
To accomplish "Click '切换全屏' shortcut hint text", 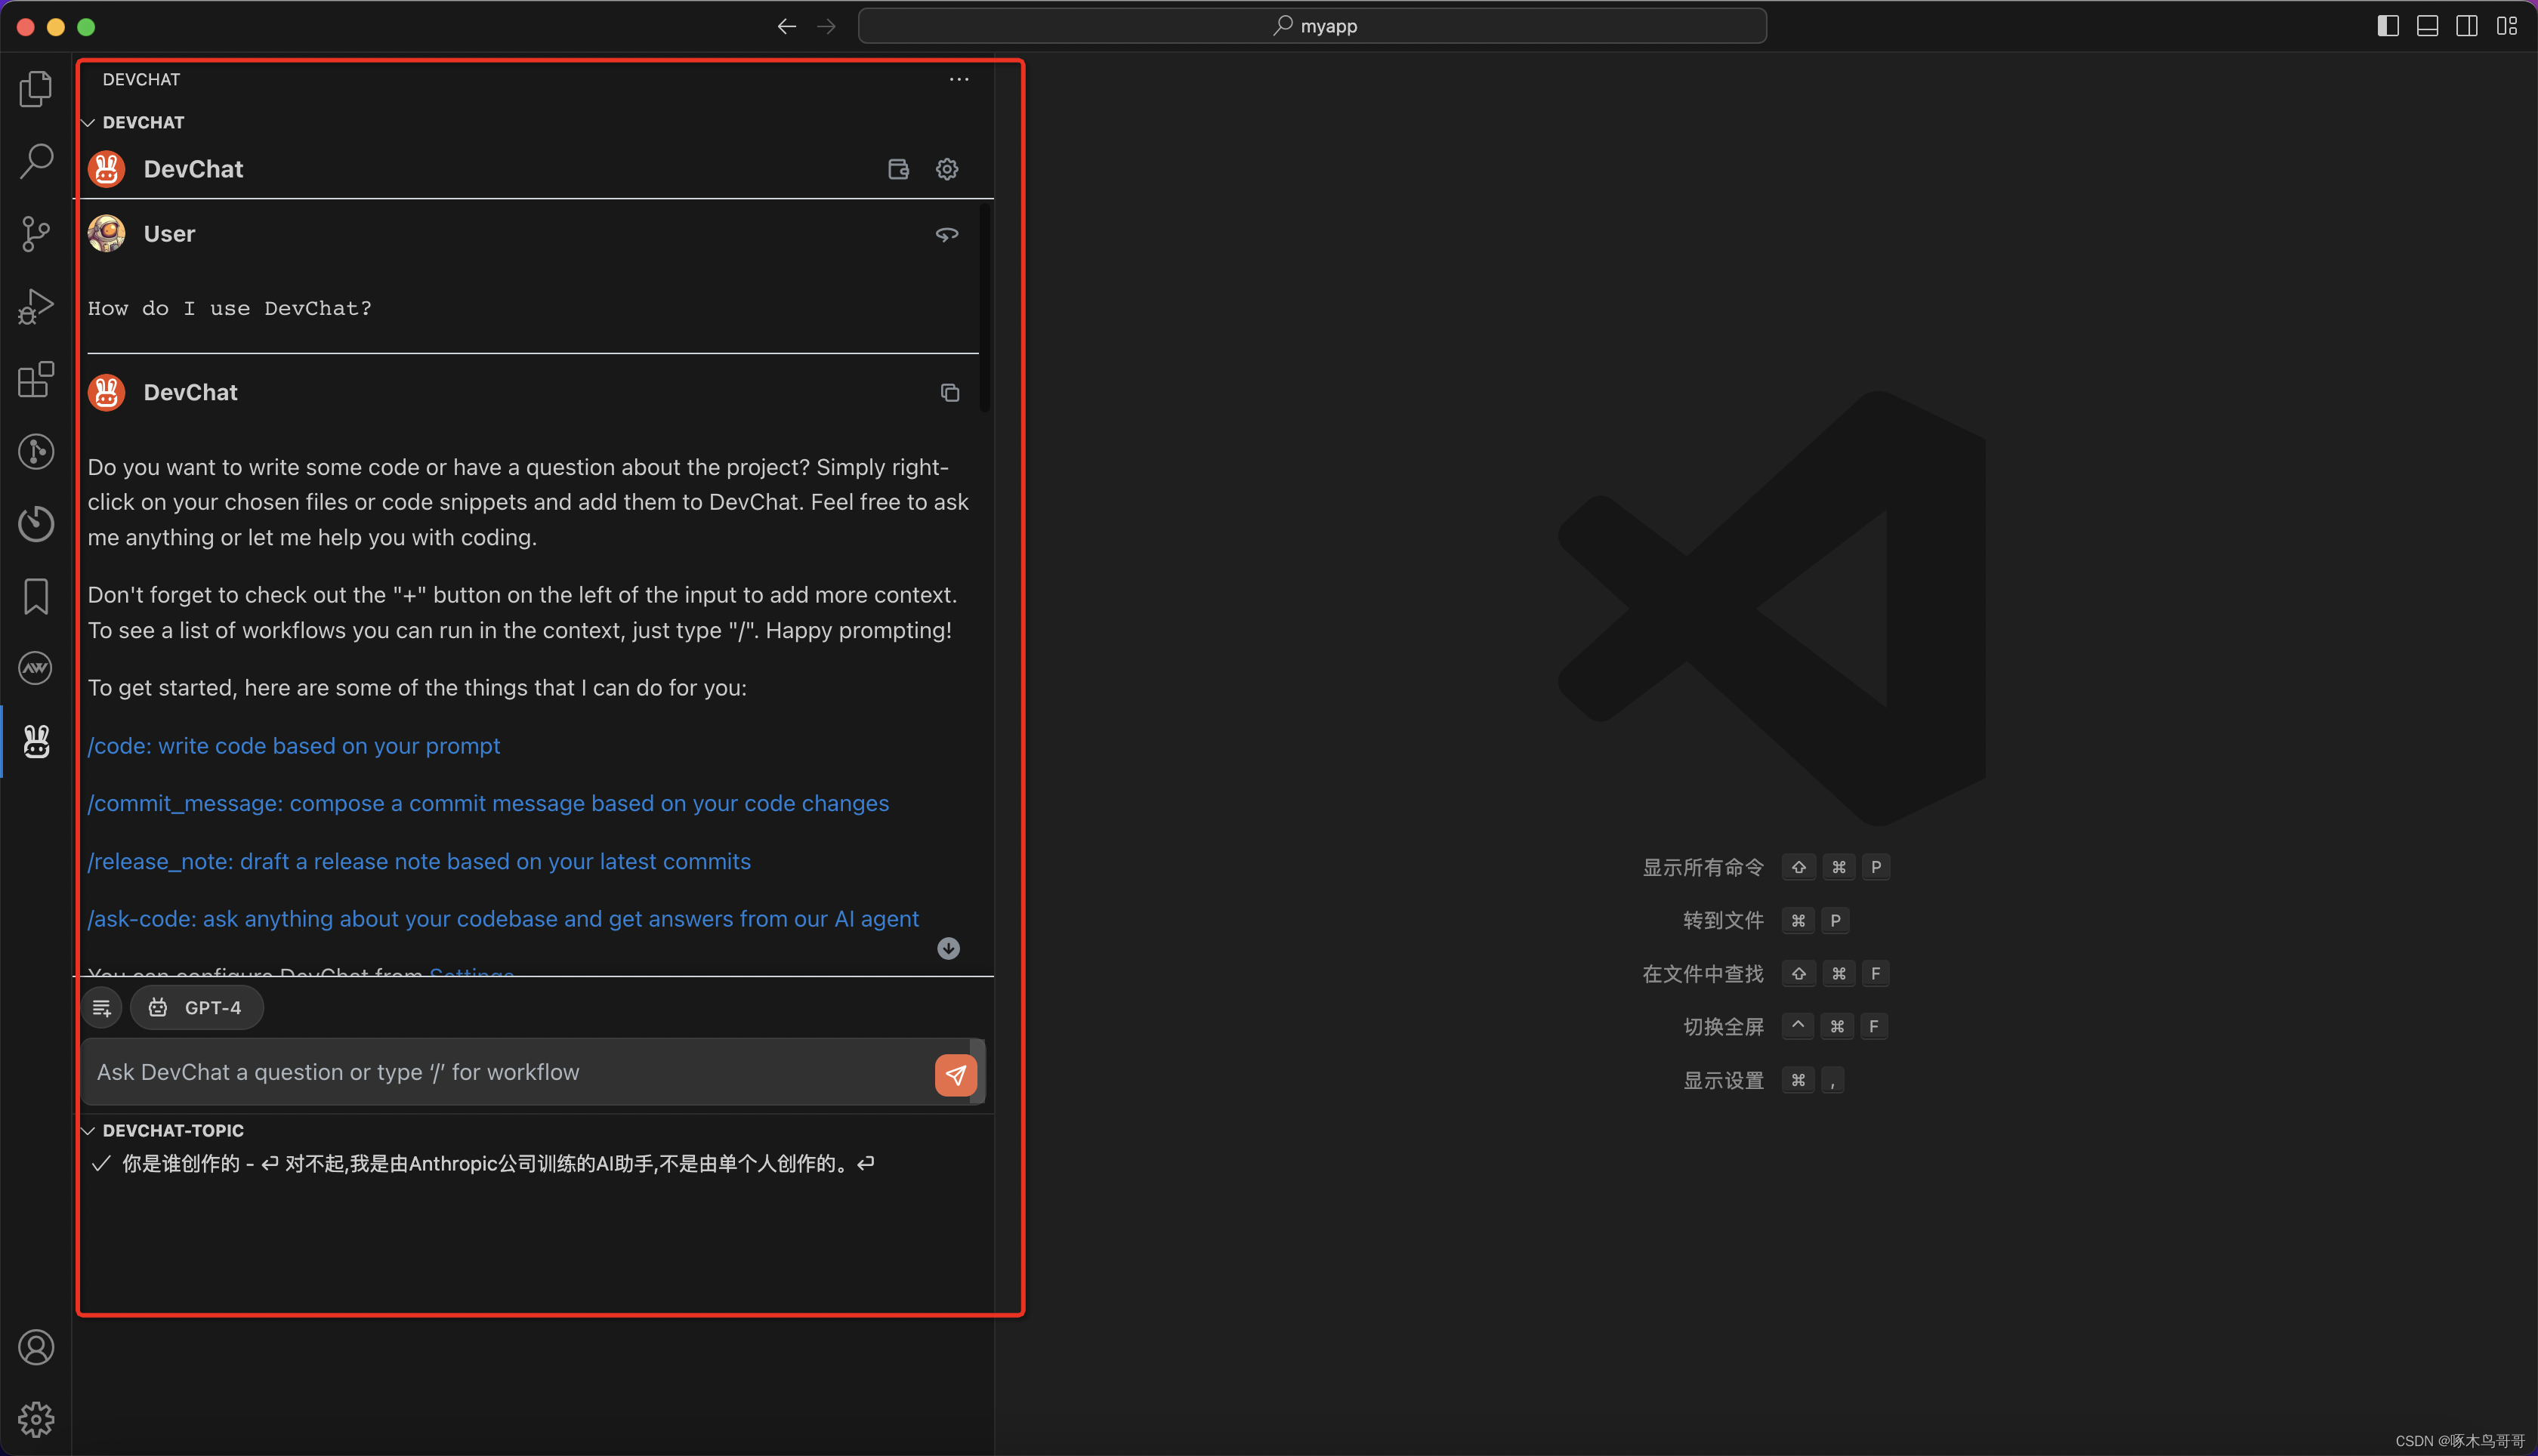I will [1723, 1027].
